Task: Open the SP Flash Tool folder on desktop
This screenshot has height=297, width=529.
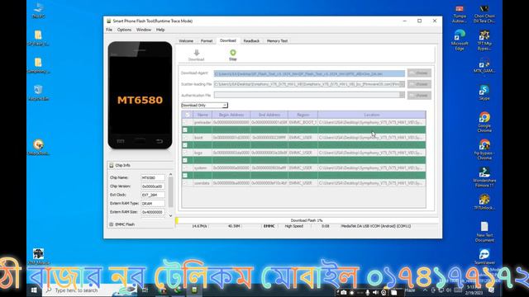Action: (x=38, y=38)
